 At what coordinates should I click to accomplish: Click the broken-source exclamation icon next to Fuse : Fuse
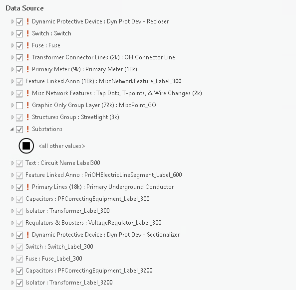[27, 45]
